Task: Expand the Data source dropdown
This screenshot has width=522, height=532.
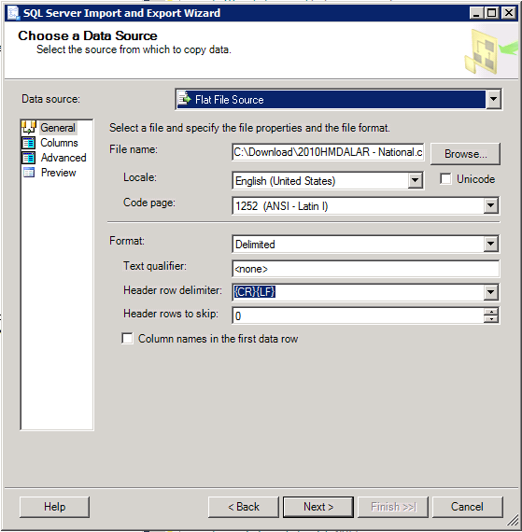Action: tap(493, 100)
